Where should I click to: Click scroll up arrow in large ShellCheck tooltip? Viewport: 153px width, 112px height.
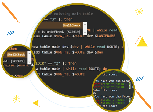[x=85, y=24]
